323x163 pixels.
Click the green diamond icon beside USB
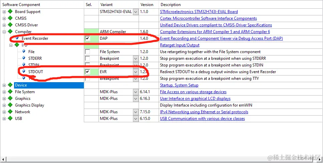pos(10,118)
